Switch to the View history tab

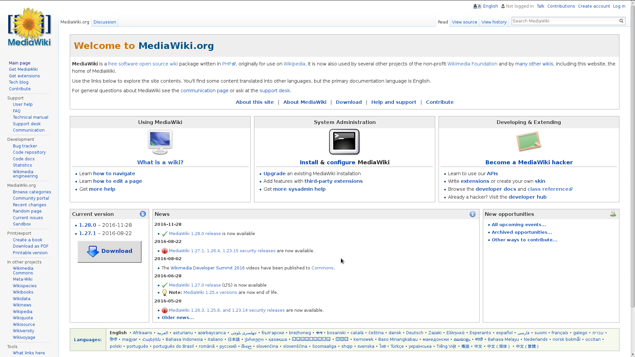pyautogui.click(x=494, y=22)
